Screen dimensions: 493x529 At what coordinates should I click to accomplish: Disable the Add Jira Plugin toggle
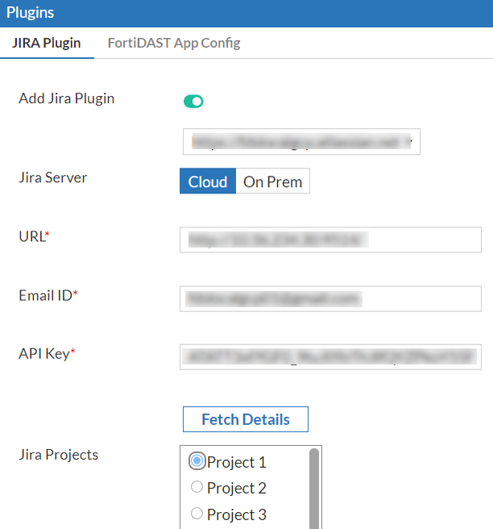[x=193, y=101]
